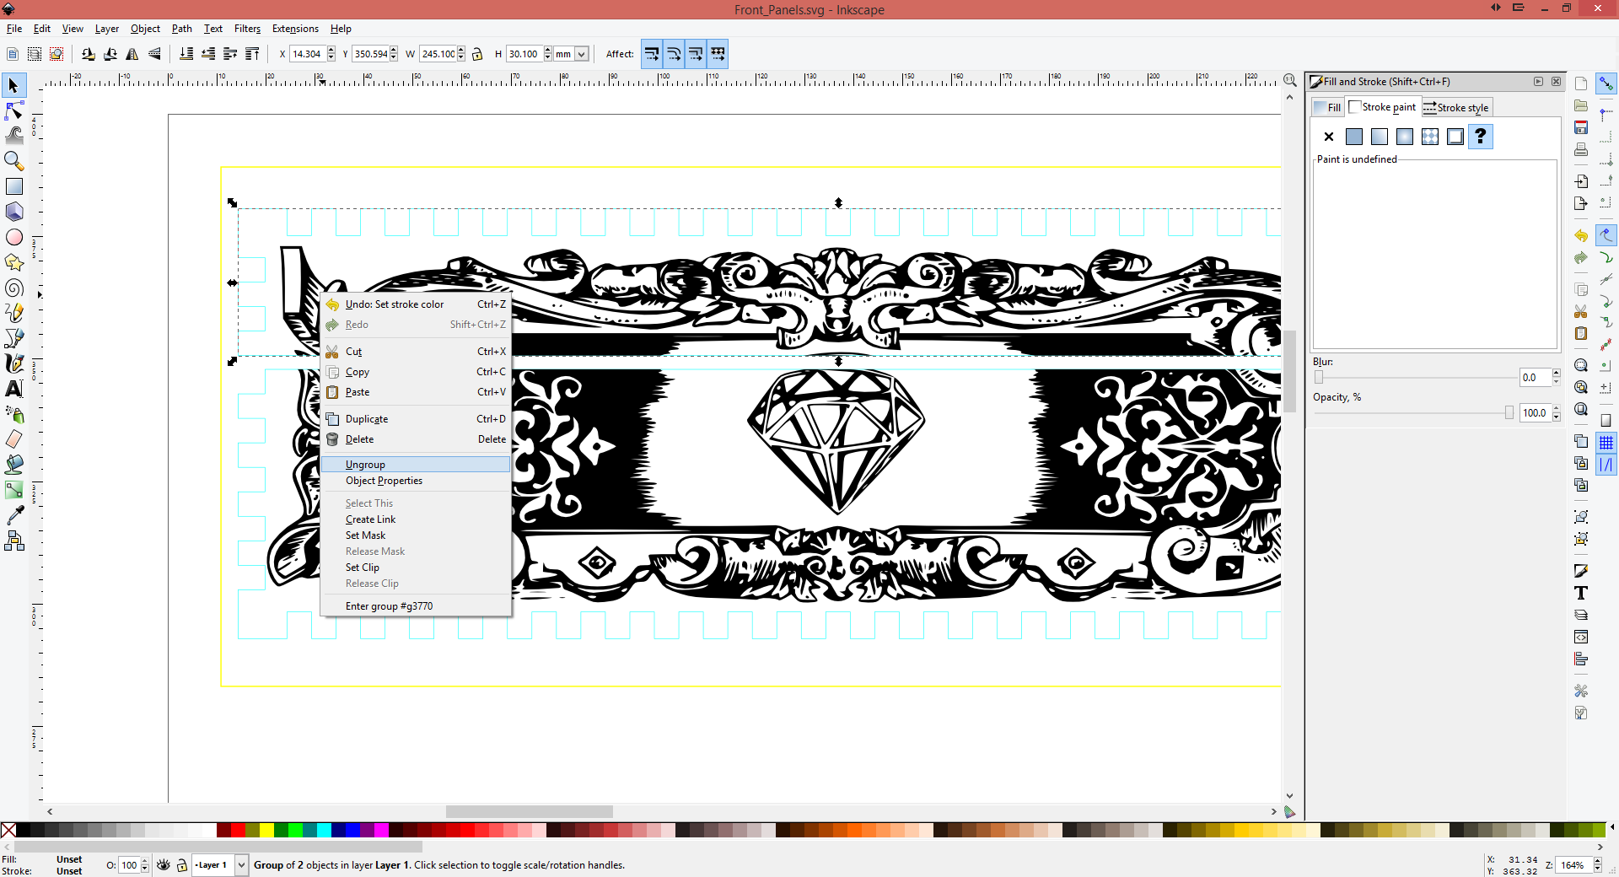Select the Zoom tool in toolbox

point(13,160)
